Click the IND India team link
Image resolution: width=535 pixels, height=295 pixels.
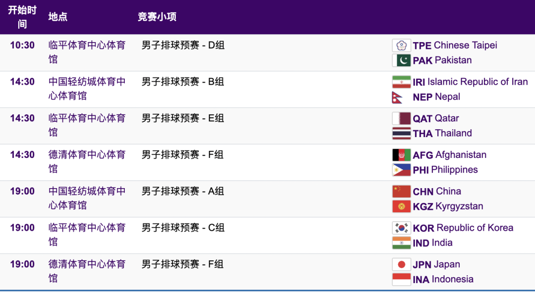click(432, 243)
